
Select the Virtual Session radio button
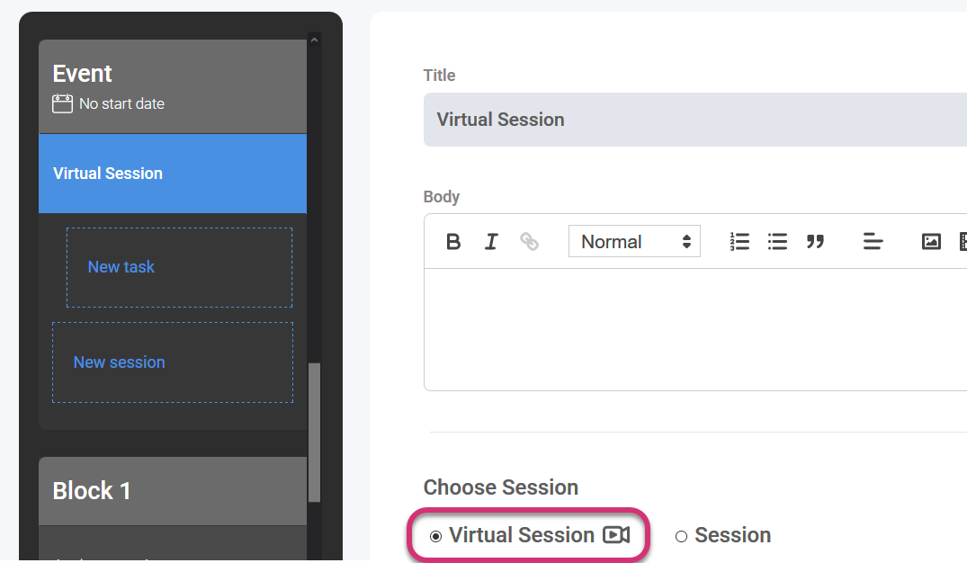(x=436, y=536)
